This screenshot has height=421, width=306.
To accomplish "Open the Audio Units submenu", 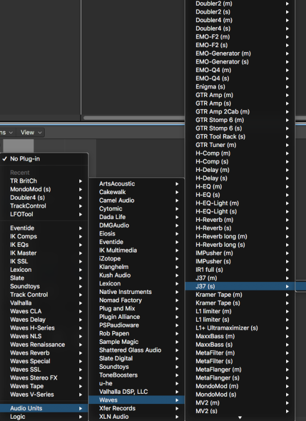I will point(44,408).
